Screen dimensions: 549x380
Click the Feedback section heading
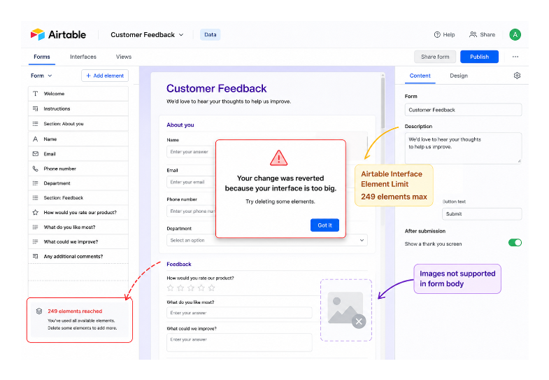click(x=179, y=264)
